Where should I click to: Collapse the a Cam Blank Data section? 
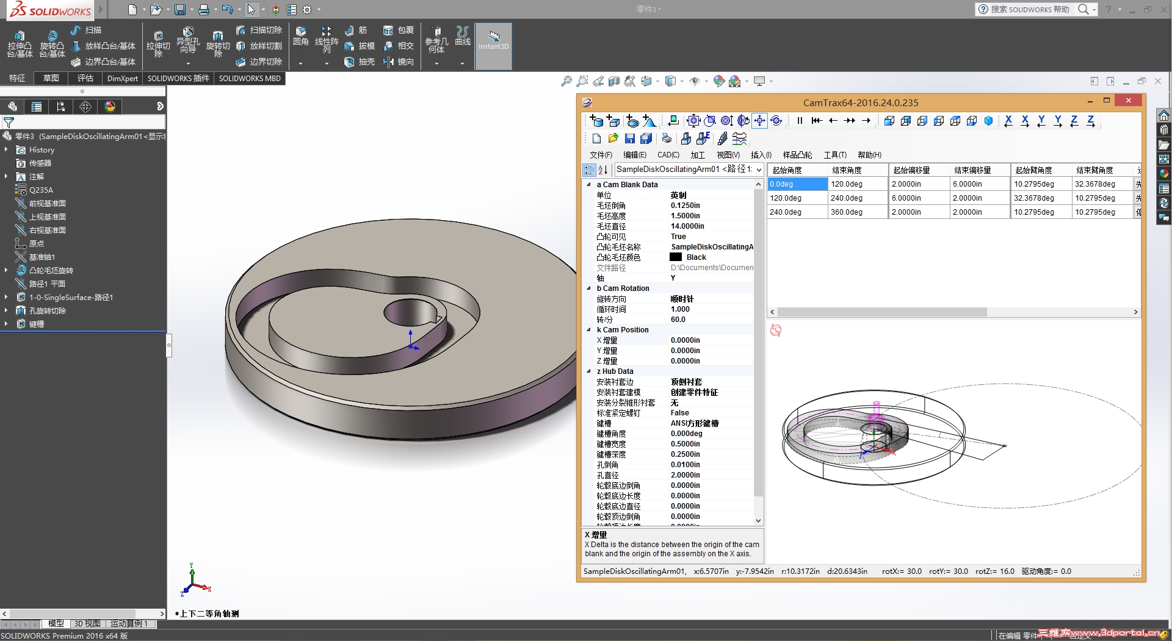point(589,184)
